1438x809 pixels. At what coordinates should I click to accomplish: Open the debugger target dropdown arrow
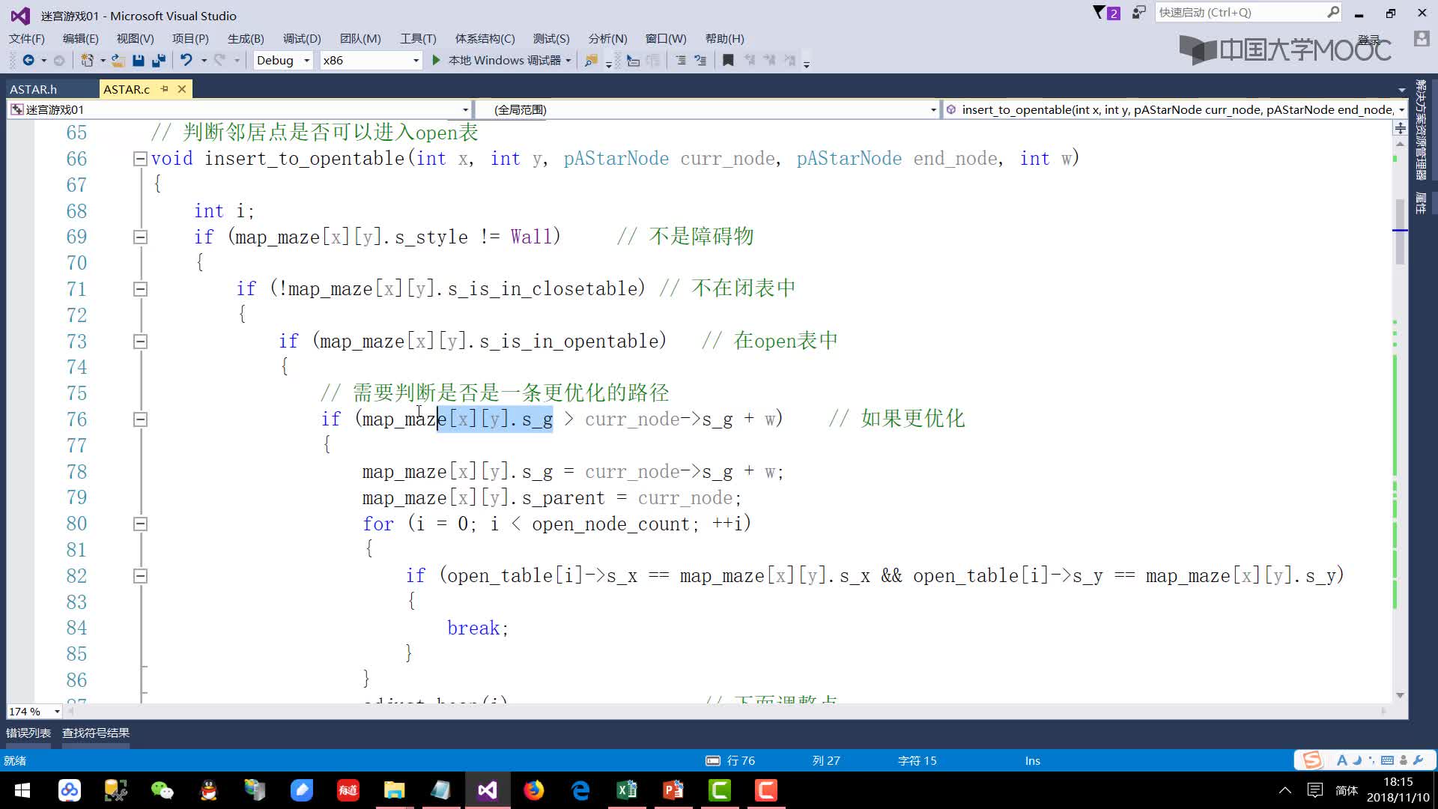click(x=568, y=61)
